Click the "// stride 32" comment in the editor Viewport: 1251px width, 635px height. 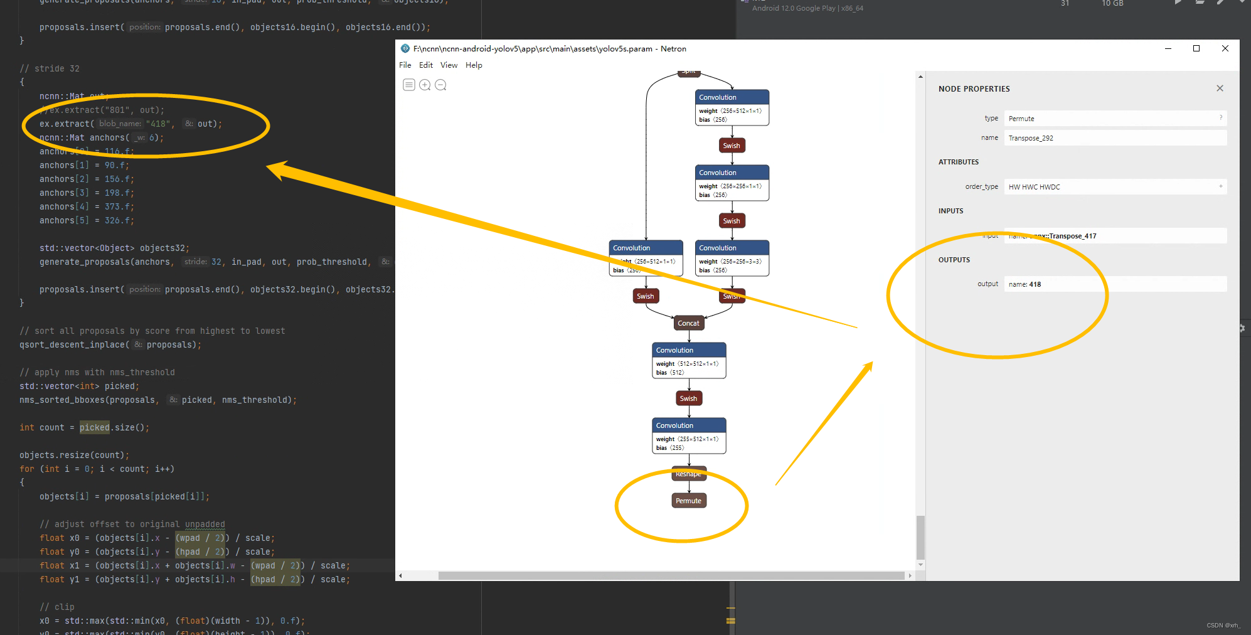tap(50, 69)
